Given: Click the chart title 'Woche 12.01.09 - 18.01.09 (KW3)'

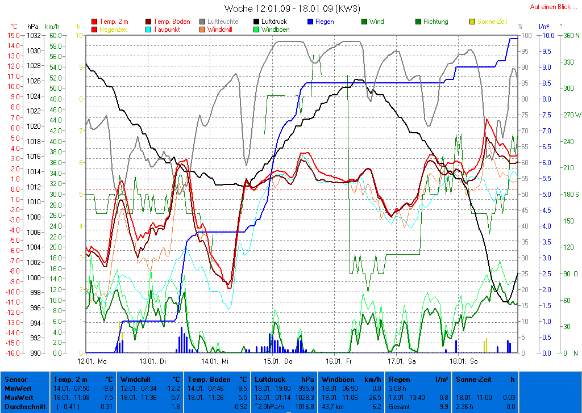Looking at the screenshot, I should pyautogui.click(x=292, y=9).
